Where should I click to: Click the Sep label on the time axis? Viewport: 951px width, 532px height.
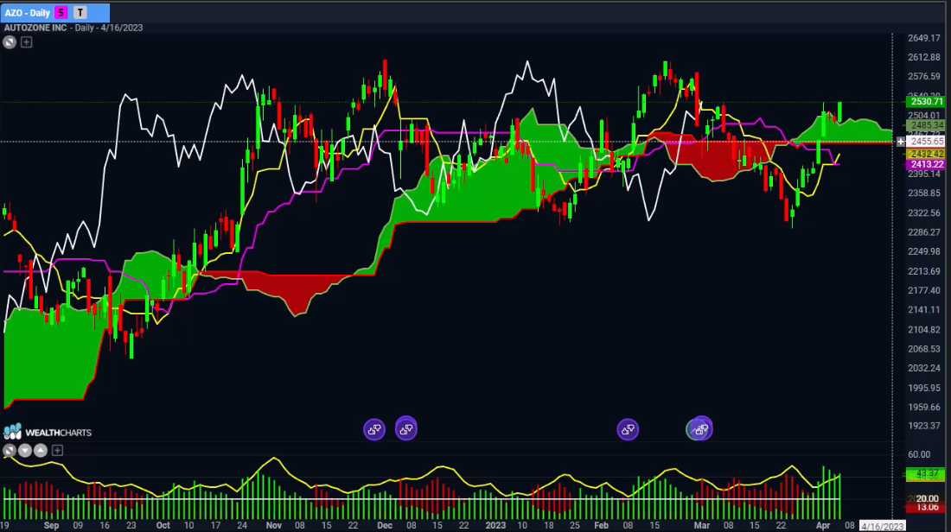[x=52, y=525]
